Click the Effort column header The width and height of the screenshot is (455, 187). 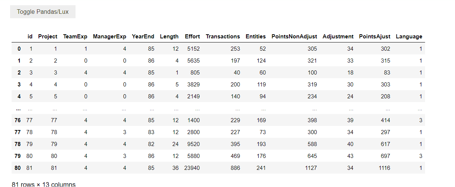192,37
